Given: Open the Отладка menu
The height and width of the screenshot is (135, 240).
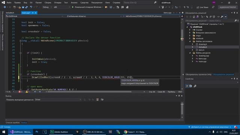Looking at the screenshot, I should click(x=57, y=3).
